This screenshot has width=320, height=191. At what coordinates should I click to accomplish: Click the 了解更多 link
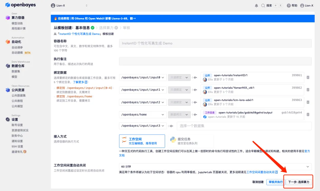tap(80, 82)
